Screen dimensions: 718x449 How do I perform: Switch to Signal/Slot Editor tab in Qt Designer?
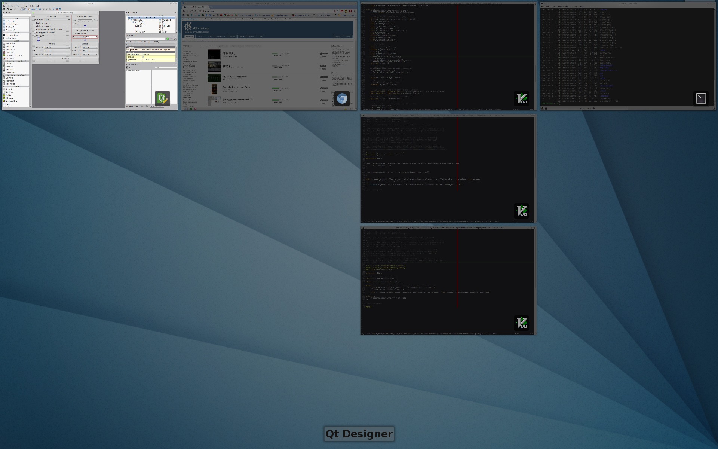132,106
